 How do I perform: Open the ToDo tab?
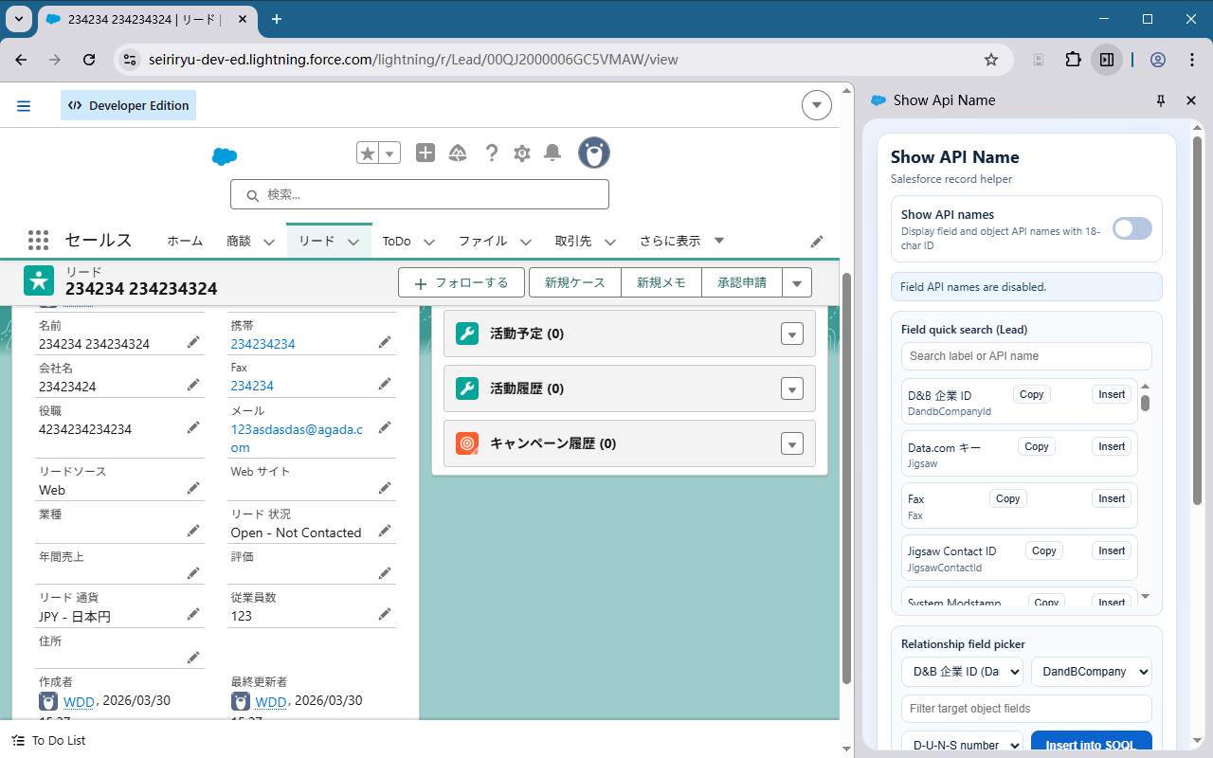(396, 242)
